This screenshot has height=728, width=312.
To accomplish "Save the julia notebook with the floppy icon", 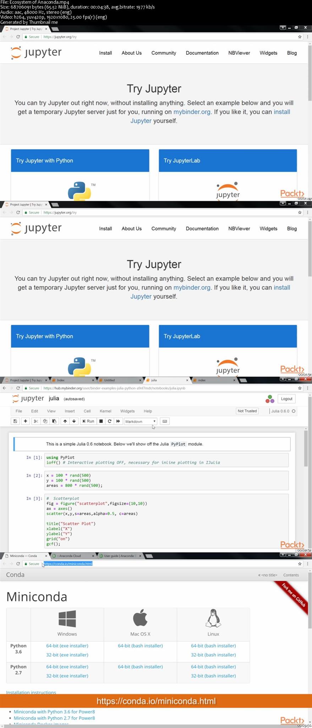I will coord(15,421).
